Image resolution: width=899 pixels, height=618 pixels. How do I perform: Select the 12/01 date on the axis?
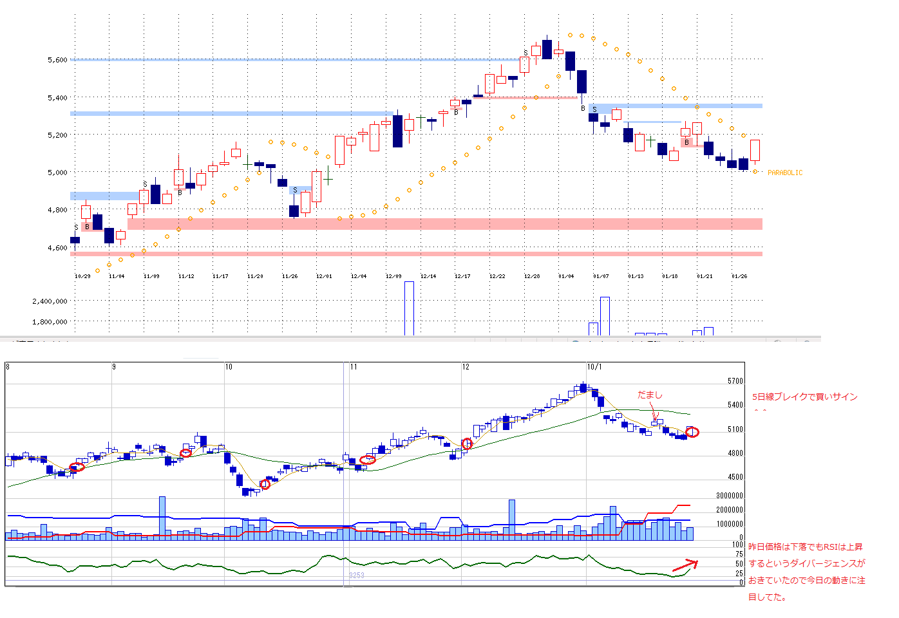[324, 276]
